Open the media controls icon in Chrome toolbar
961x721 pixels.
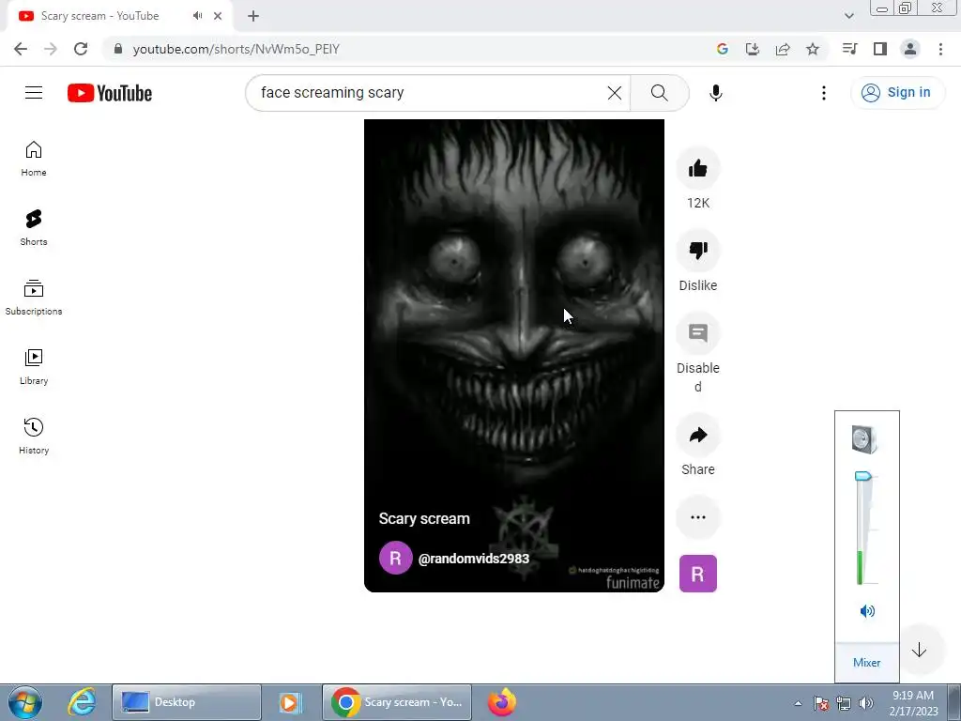pos(849,49)
